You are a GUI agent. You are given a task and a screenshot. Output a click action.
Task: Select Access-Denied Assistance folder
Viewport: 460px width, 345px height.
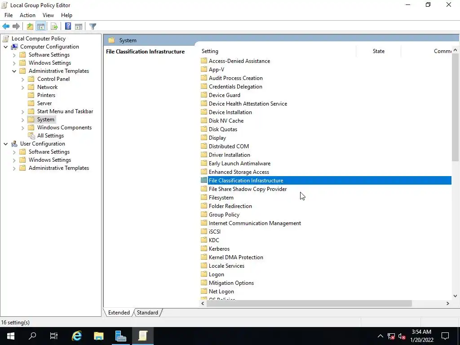[239, 61]
